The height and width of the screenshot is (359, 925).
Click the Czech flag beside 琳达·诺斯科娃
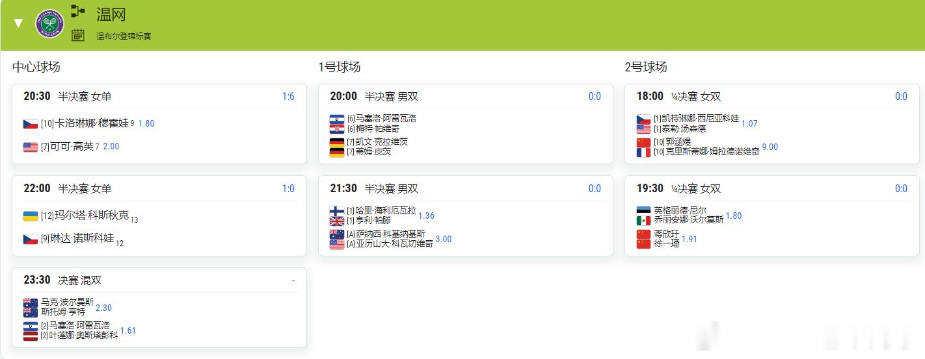[31, 239]
